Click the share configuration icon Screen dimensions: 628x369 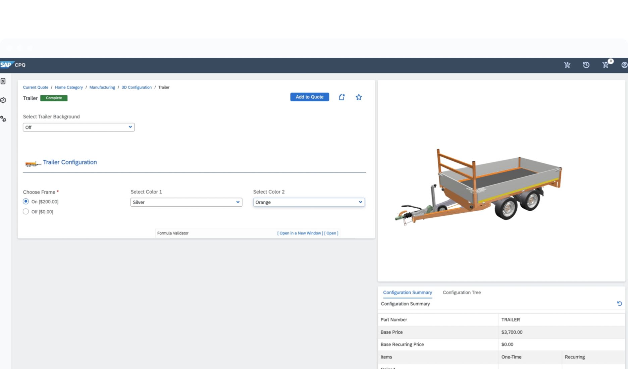coord(342,97)
